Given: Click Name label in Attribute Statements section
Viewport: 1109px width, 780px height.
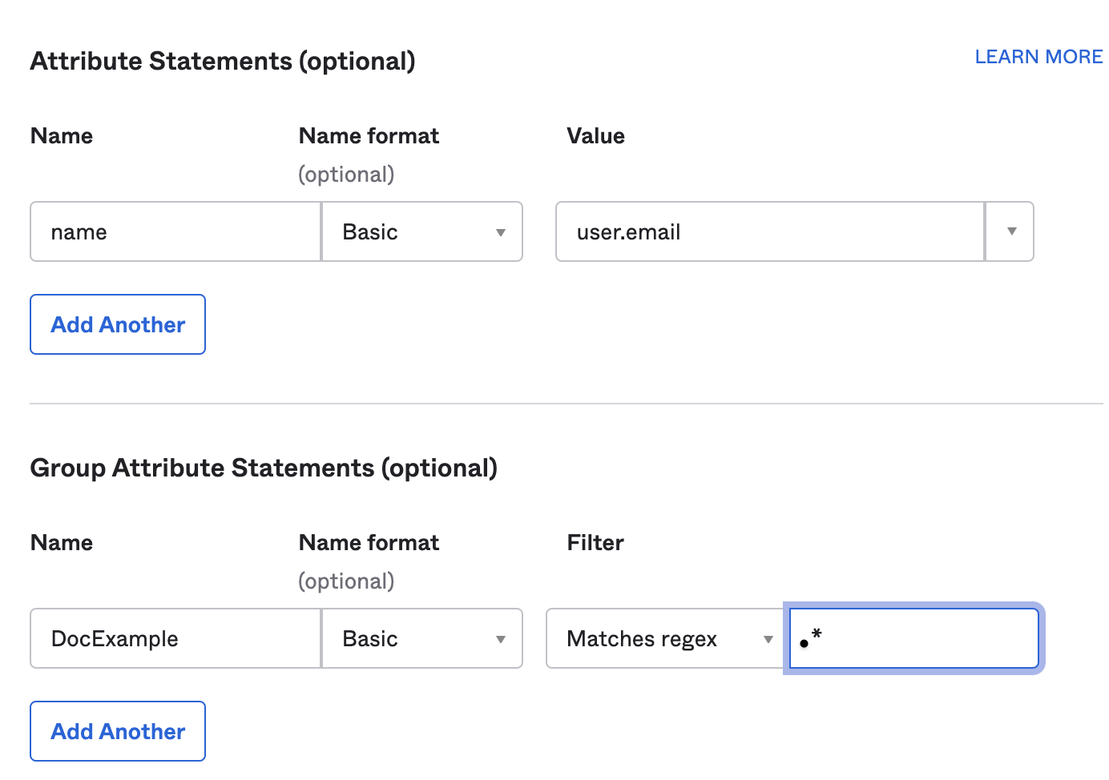Looking at the screenshot, I should click(x=62, y=136).
